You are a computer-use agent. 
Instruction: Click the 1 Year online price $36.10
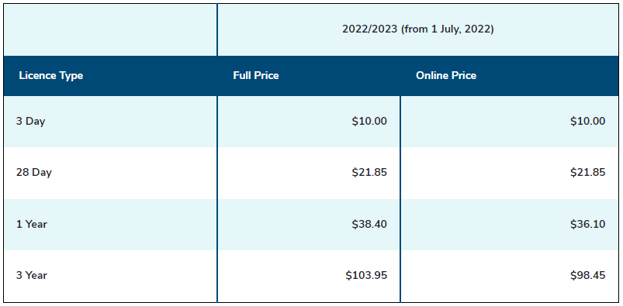(x=587, y=224)
